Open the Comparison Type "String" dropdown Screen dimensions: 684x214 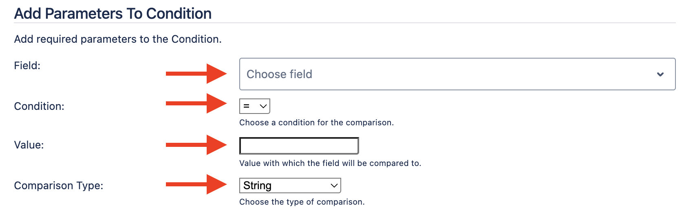[289, 186]
